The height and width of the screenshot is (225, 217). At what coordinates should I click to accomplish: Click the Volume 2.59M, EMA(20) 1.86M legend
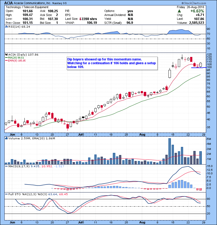(x=31, y=138)
